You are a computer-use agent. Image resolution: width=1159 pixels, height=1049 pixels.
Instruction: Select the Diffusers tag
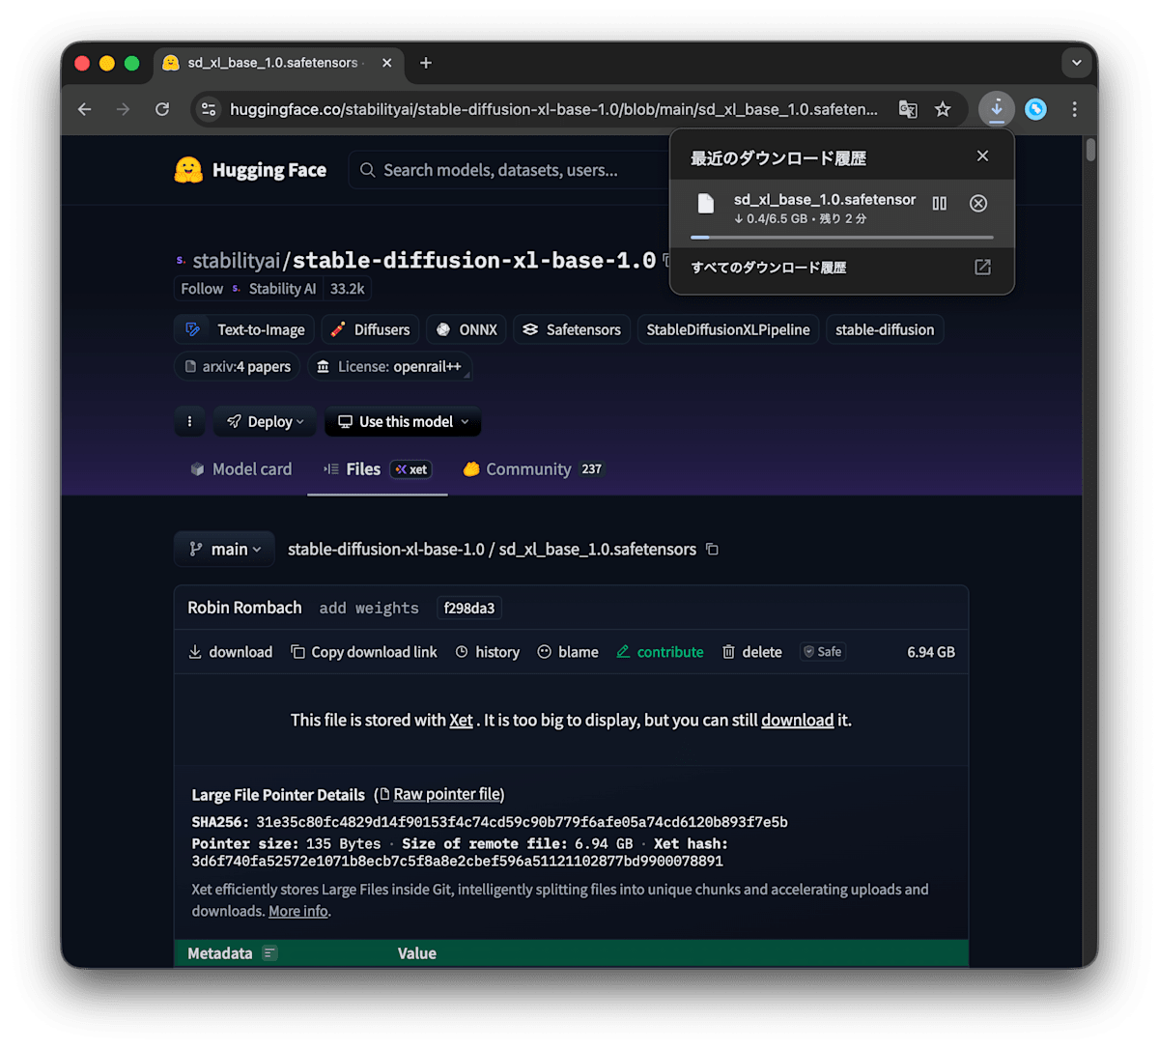click(x=370, y=329)
